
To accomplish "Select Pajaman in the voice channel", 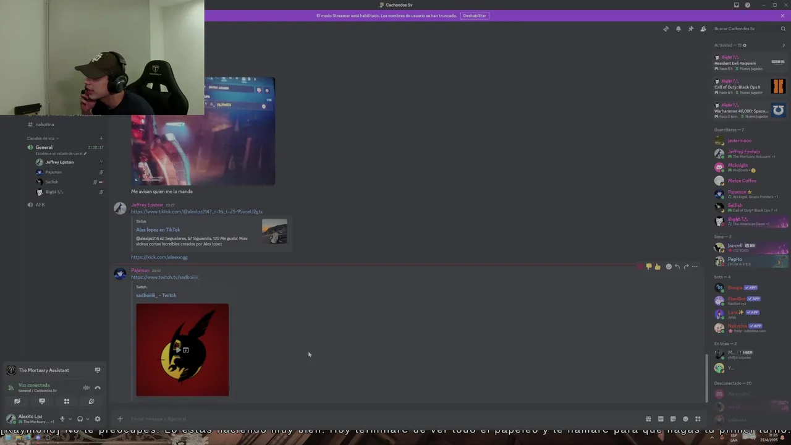I will point(53,172).
